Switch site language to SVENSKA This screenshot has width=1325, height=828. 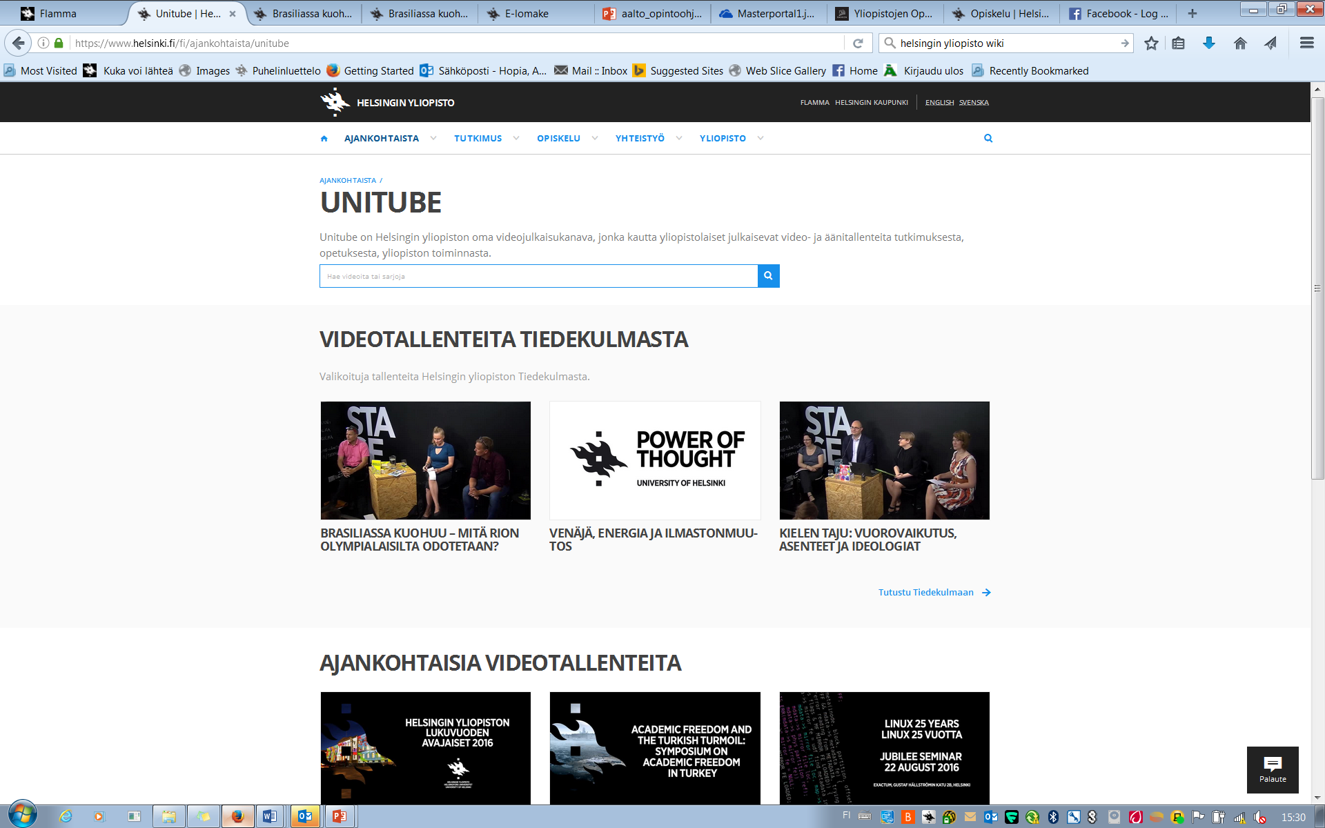(974, 103)
